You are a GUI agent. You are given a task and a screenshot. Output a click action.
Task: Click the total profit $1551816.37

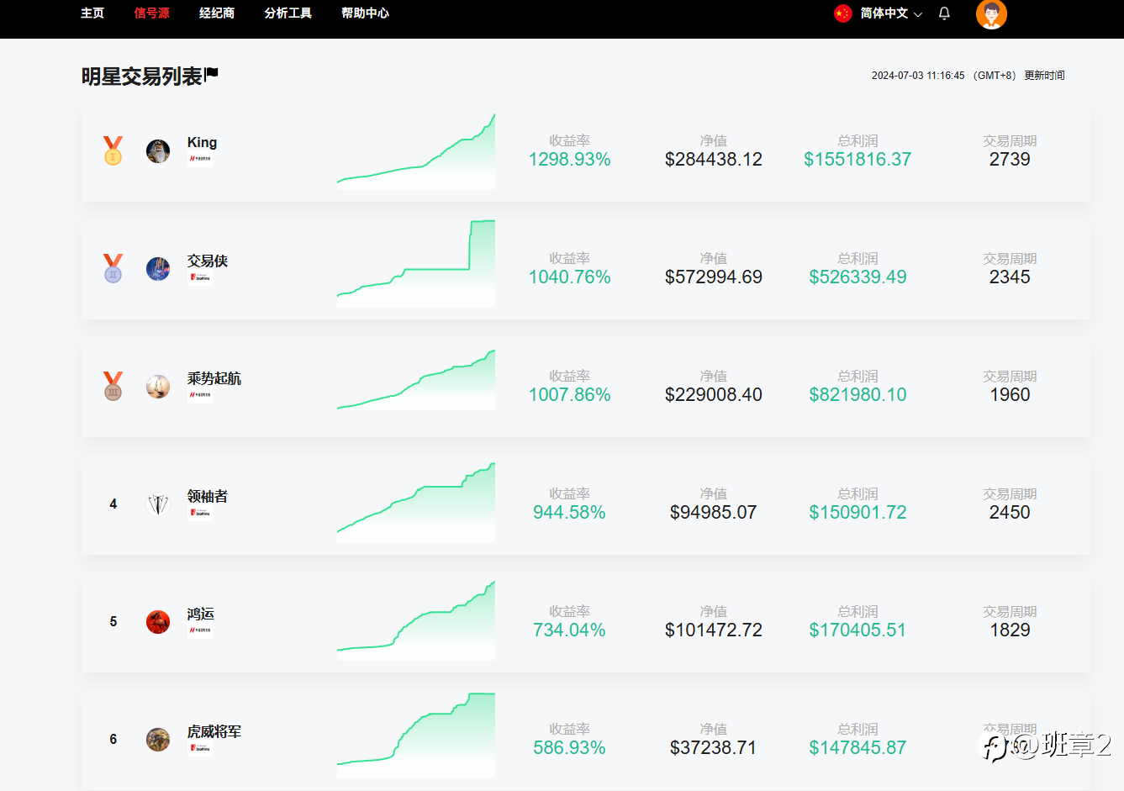pos(858,160)
